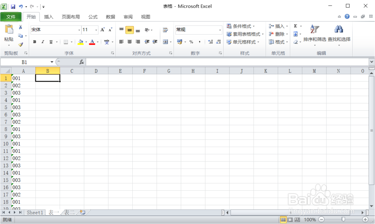Click the Cut scissors icon
The image size is (375, 224).
pos(21,27)
